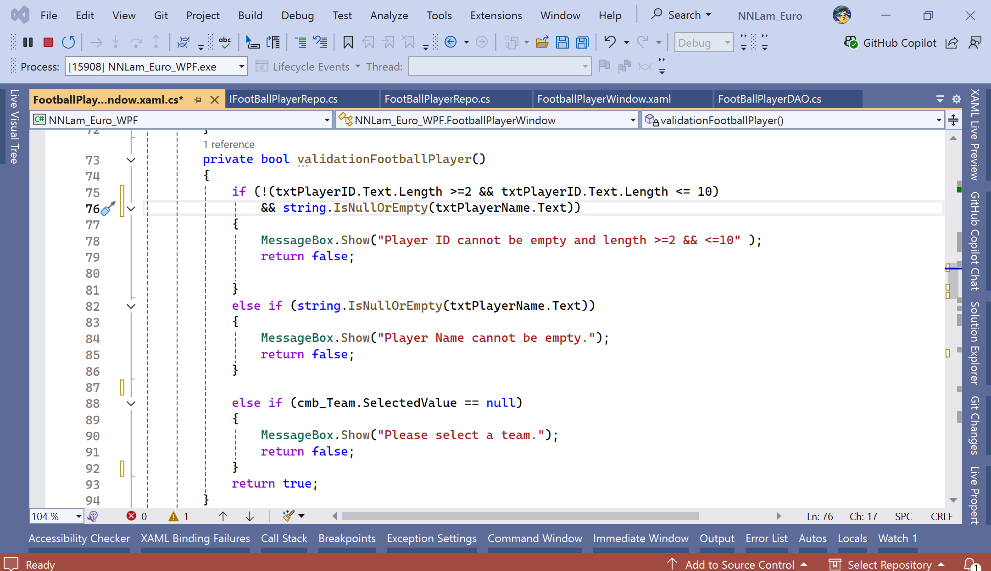The width and height of the screenshot is (991, 571).
Task: Click the Step Into arrow icon
Action: tap(116, 43)
